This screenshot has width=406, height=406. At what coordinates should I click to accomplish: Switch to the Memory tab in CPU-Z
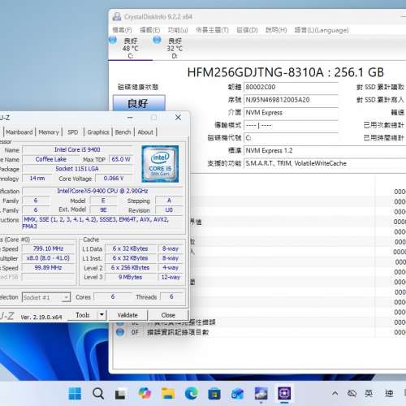pyautogui.click(x=49, y=132)
